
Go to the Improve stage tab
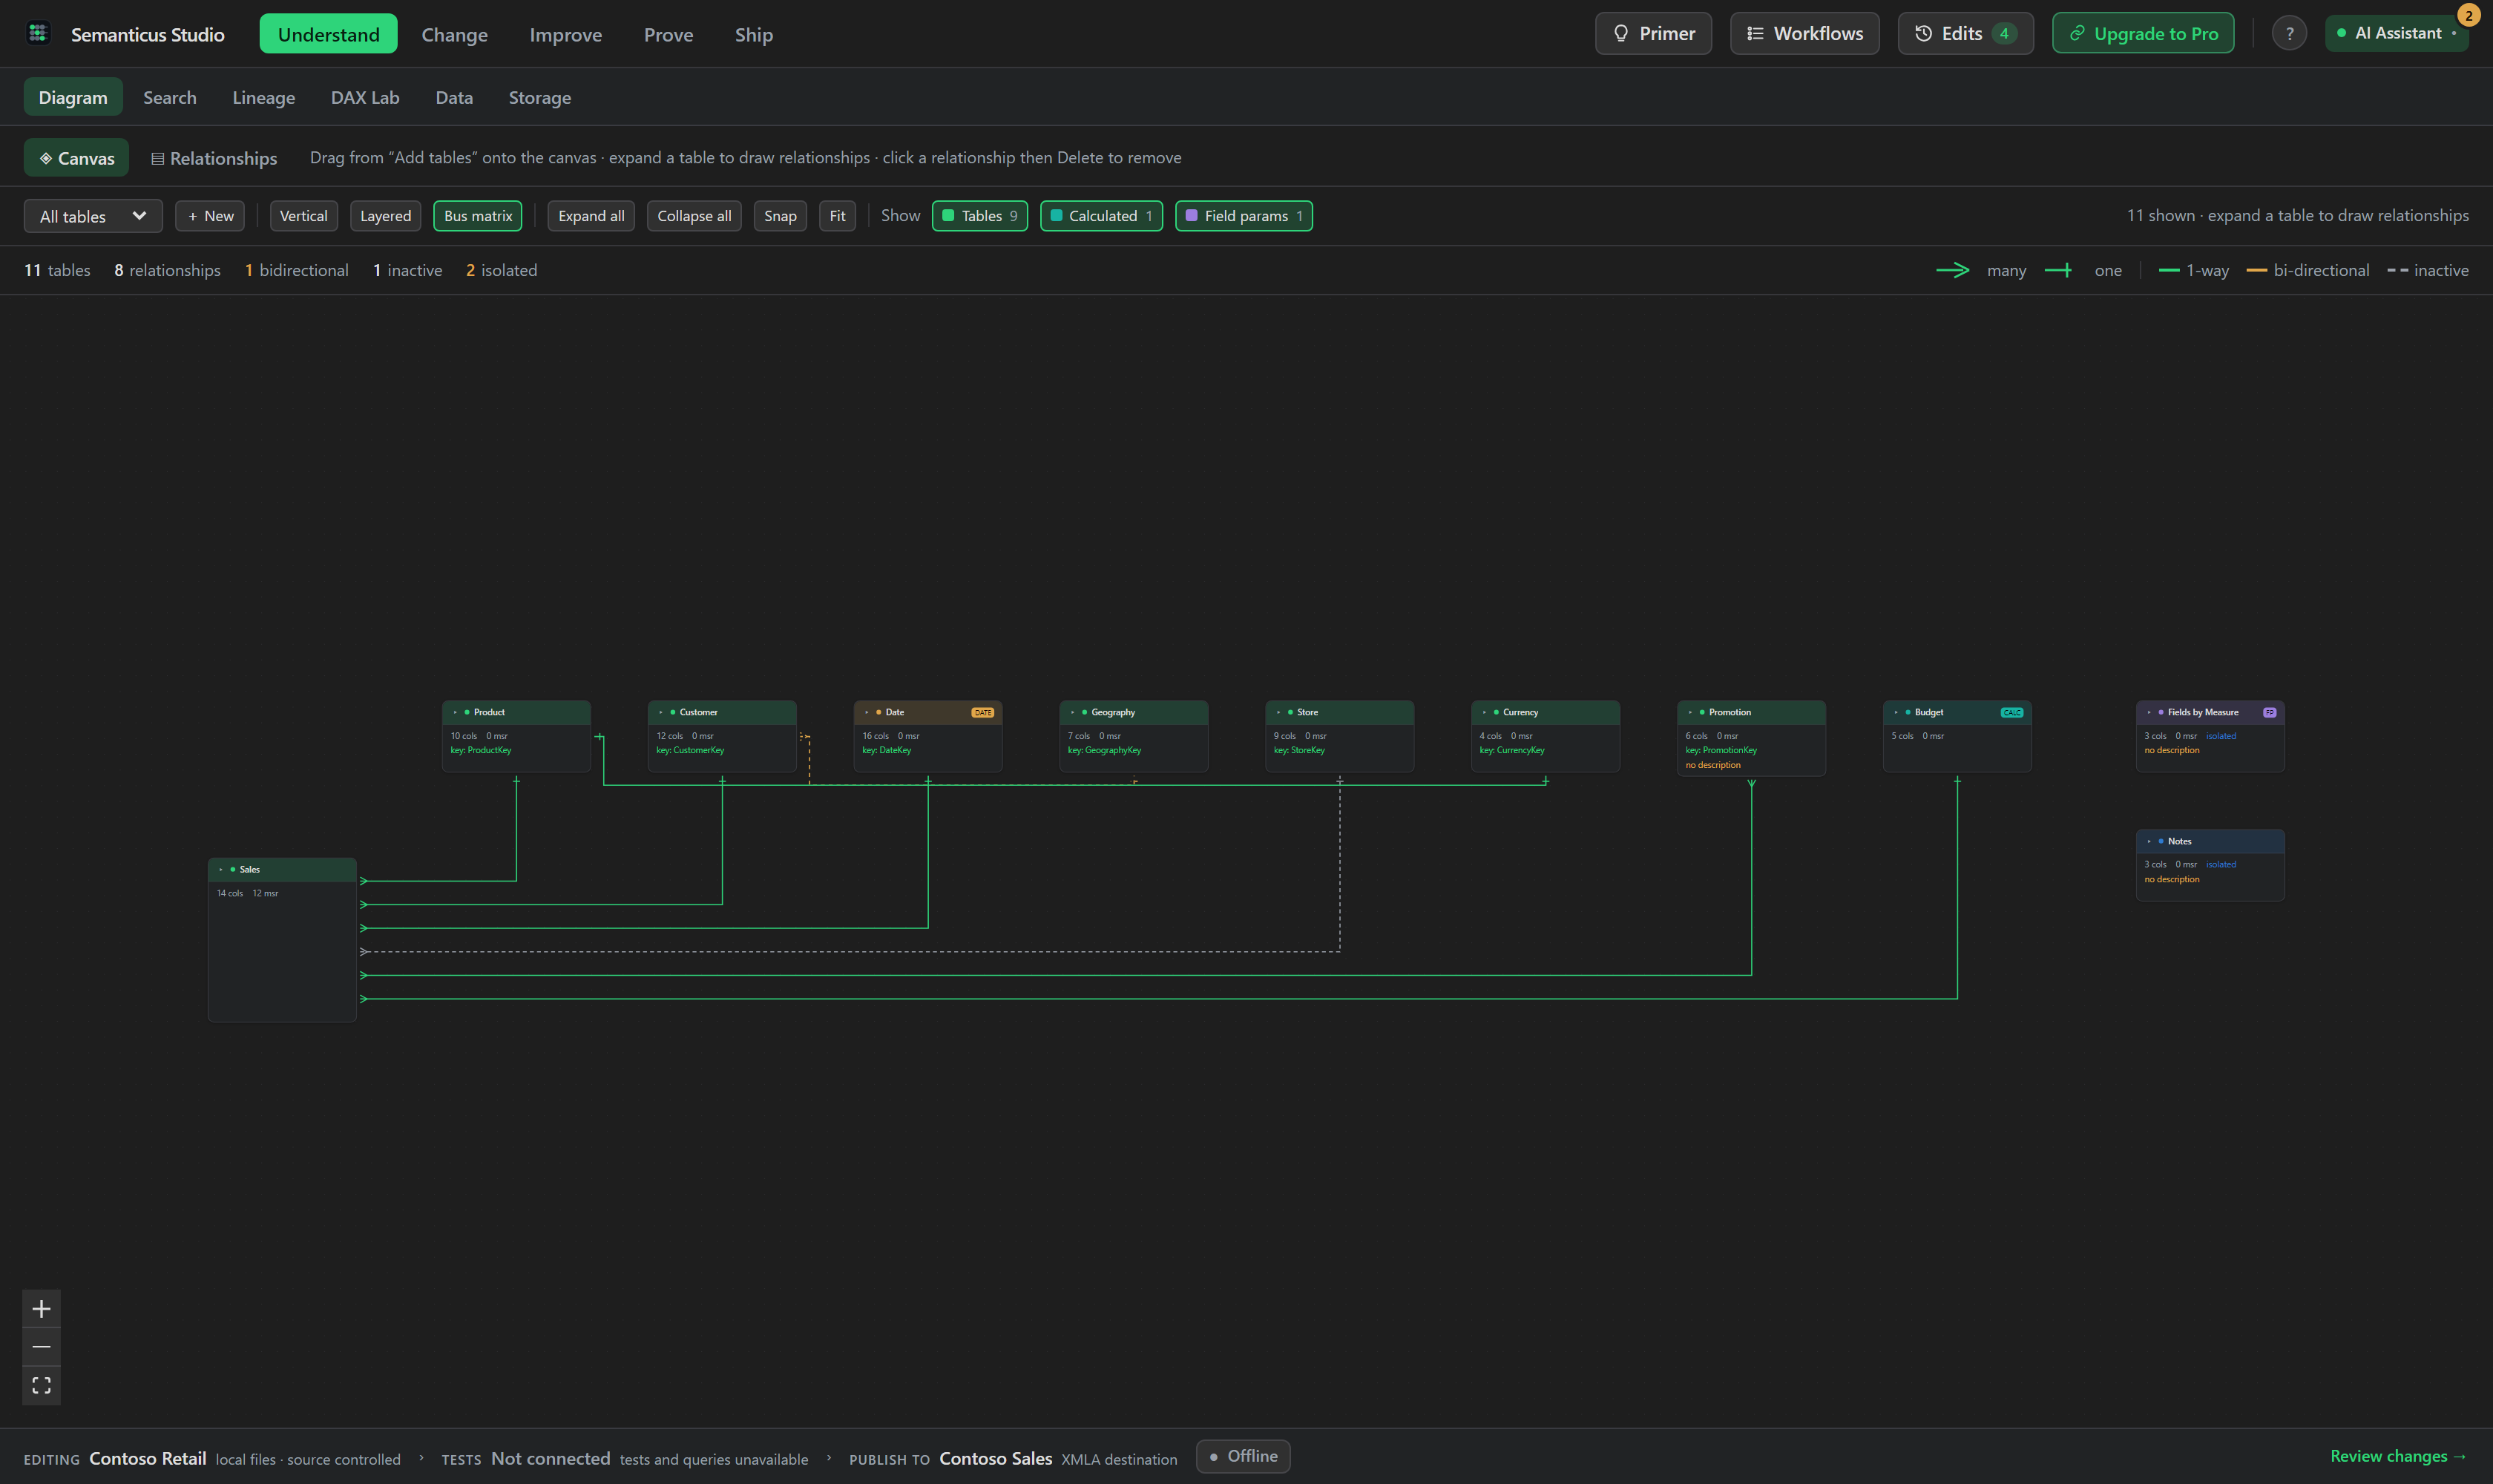pos(565,35)
